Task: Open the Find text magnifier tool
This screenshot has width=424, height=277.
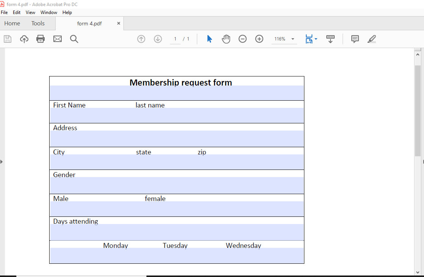Action: point(74,39)
